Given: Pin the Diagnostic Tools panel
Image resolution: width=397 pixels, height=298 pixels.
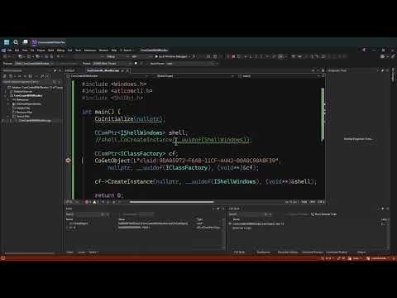Looking at the screenshot, I should click(x=382, y=70).
